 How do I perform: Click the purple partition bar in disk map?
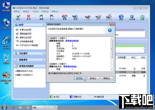[x=130, y=30]
